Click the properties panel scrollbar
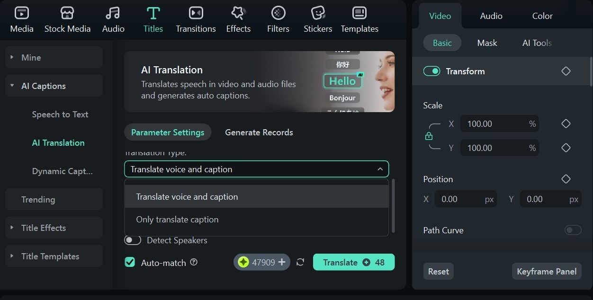Image resolution: width=593 pixels, height=300 pixels. pyautogui.click(x=591, y=71)
